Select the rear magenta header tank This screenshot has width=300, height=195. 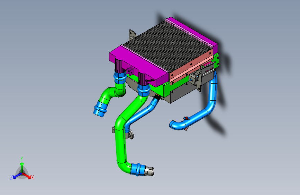pyautogui.click(x=193, y=31)
